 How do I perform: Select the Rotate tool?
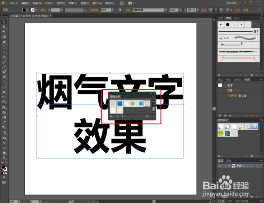(4, 82)
